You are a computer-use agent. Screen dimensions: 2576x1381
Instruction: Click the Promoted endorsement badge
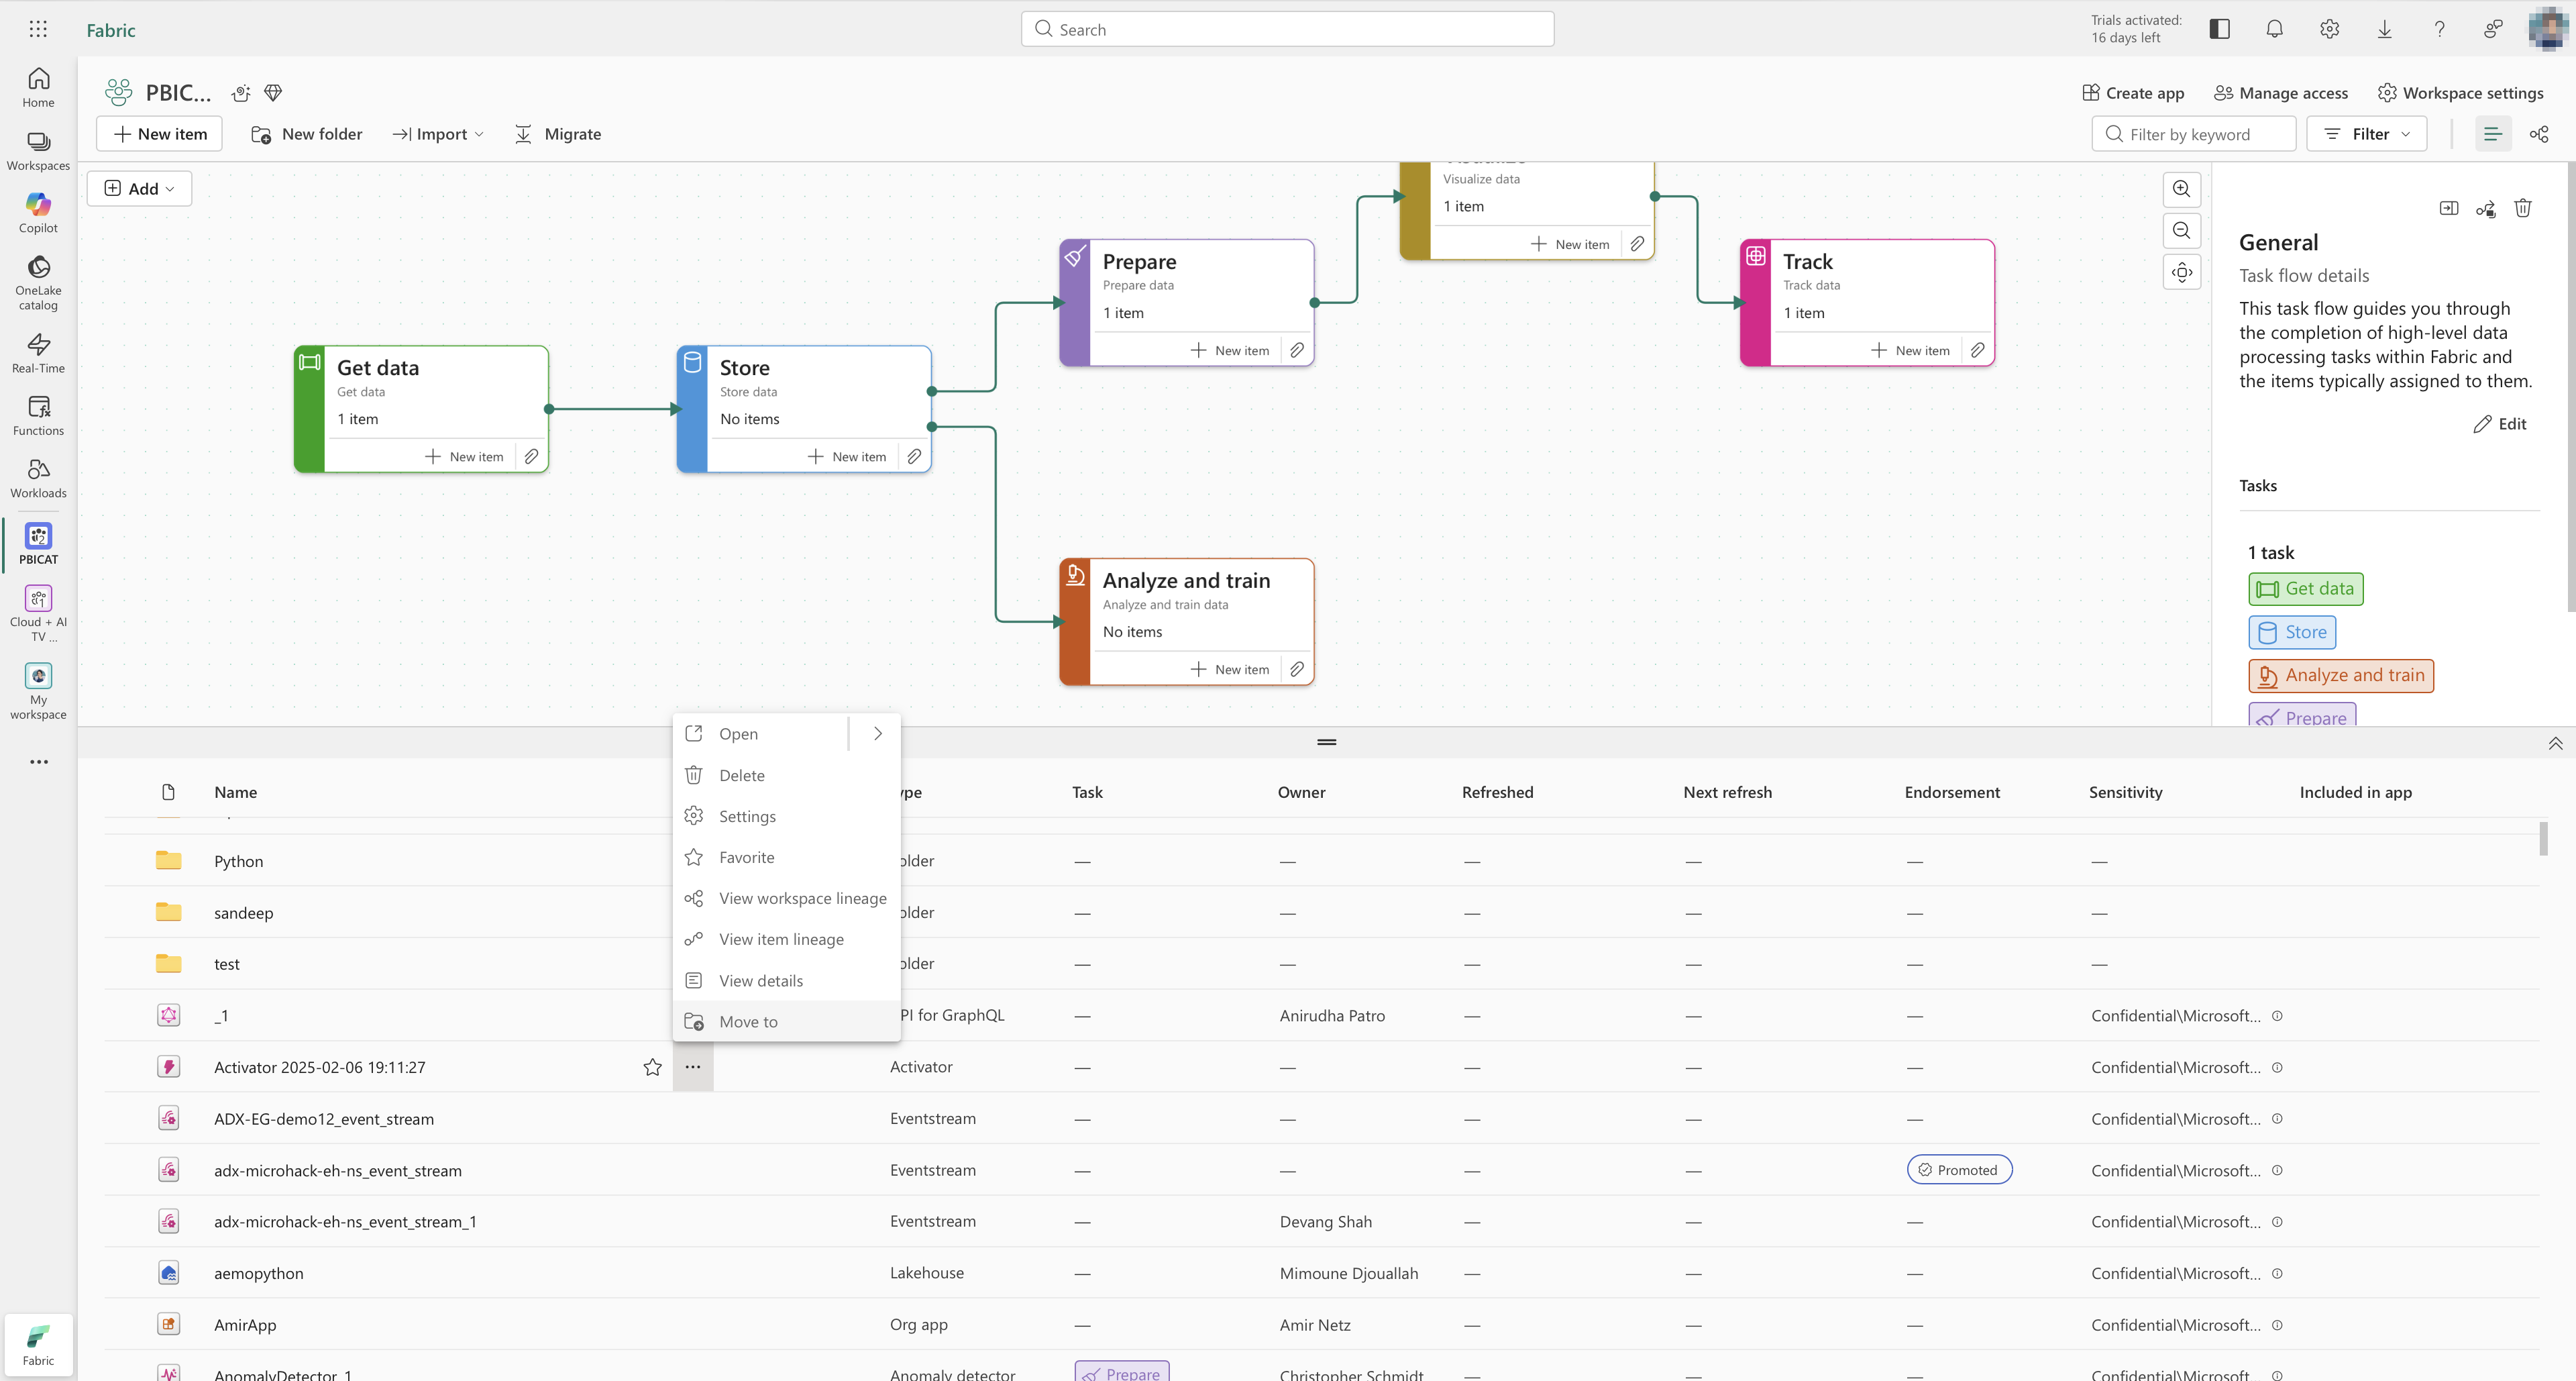click(x=1959, y=1170)
